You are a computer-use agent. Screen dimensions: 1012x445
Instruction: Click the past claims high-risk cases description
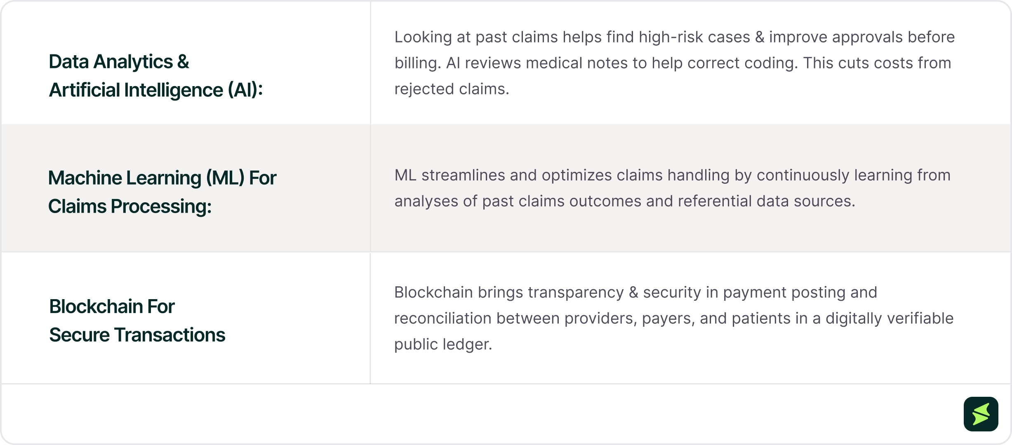point(674,63)
